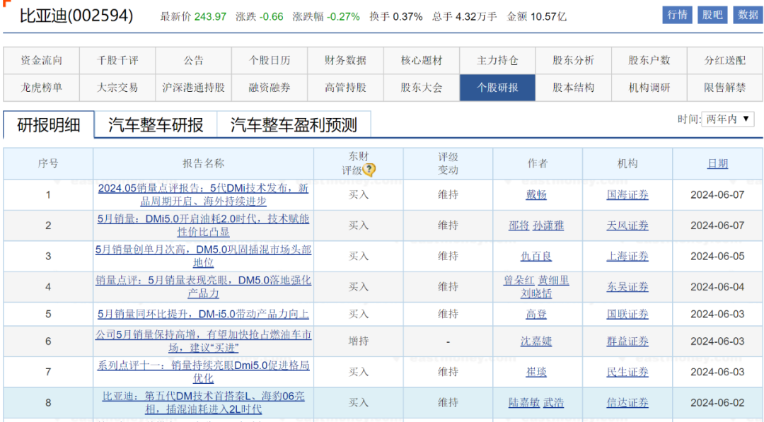Click the stock title 比亚迪(002594)
The height and width of the screenshot is (422, 764).
[x=76, y=16]
